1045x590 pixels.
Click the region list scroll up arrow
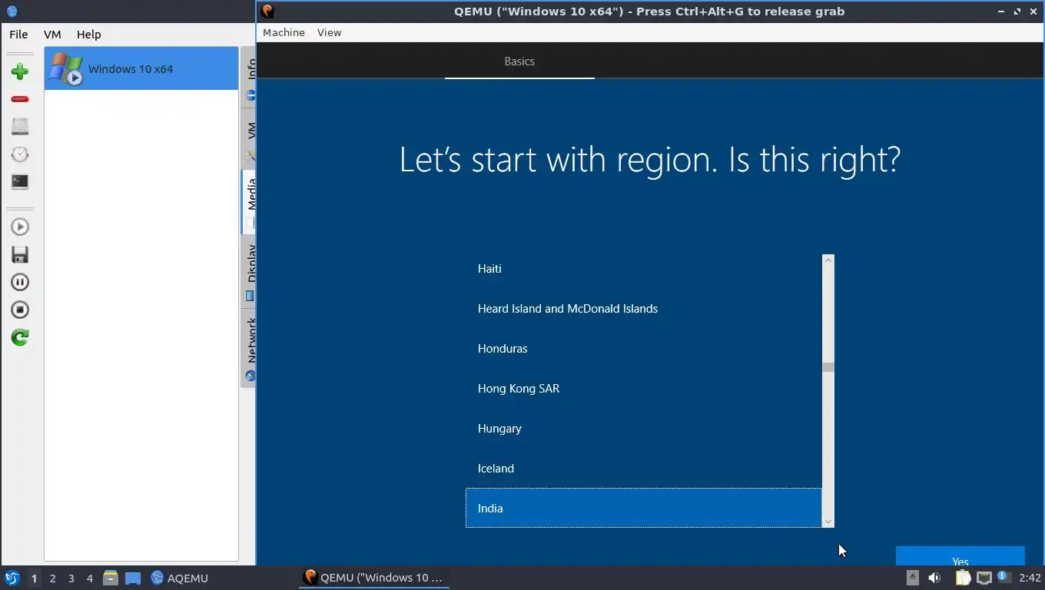[x=828, y=260]
